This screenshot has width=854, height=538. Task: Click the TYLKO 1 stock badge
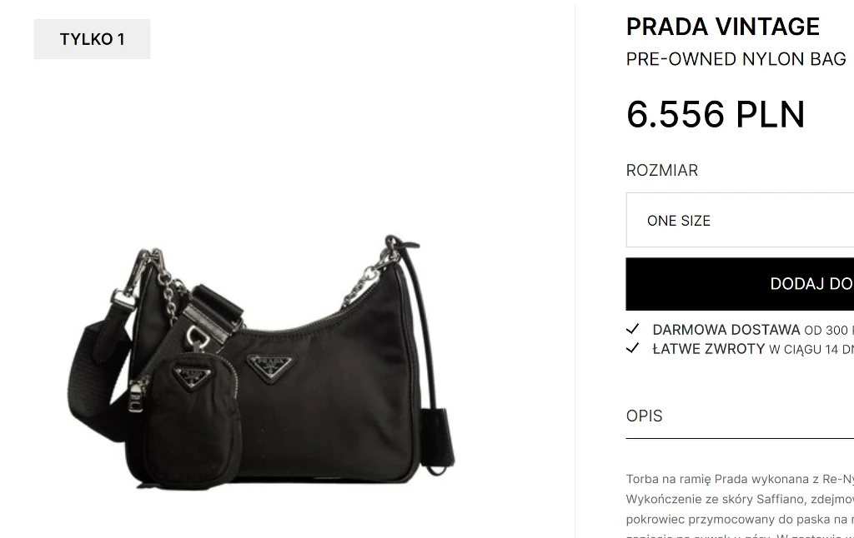pyautogui.click(x=92, y=39)
